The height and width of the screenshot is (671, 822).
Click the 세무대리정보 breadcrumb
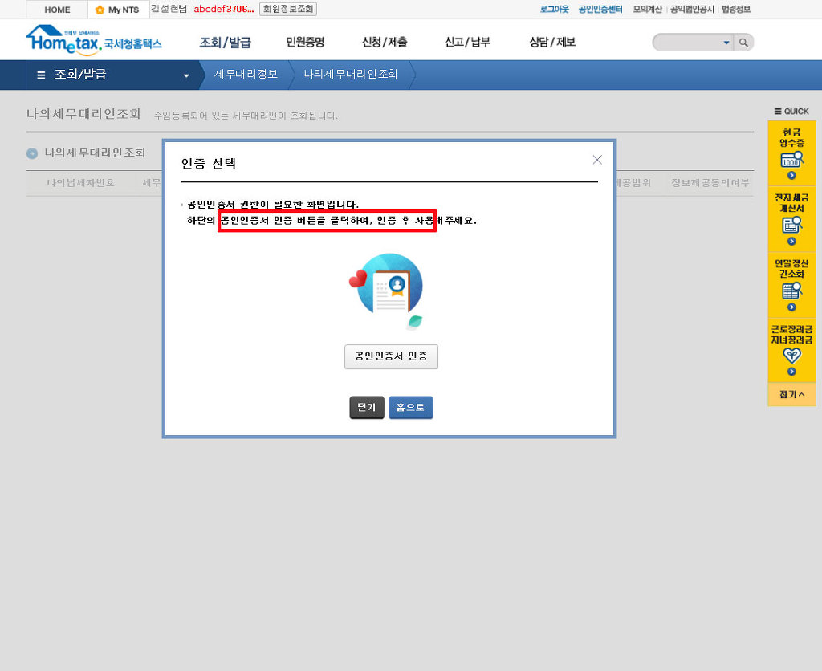click(x=246, y=75)
